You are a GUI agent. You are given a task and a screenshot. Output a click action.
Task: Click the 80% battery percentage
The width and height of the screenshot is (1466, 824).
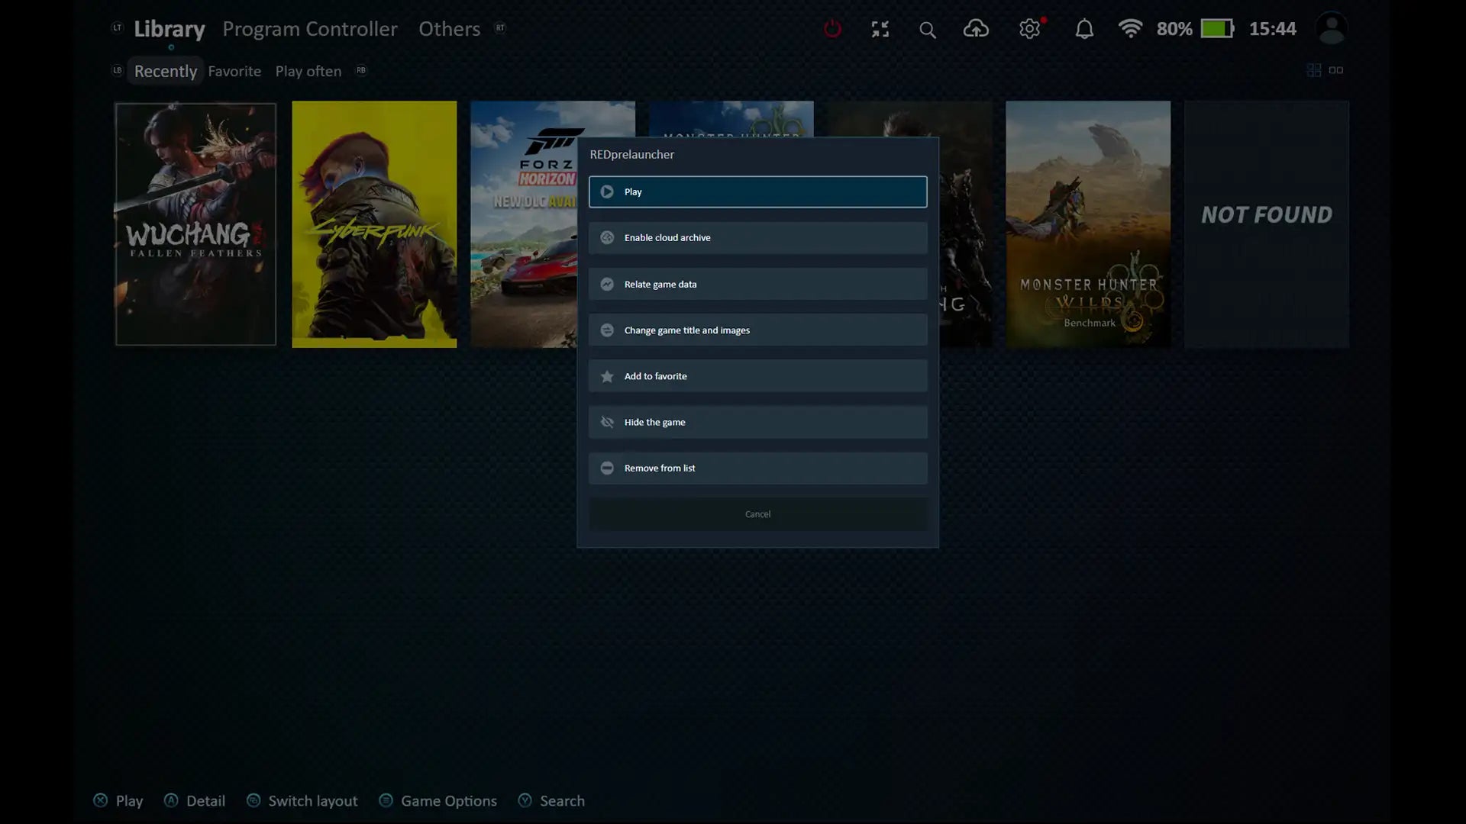click(1174, 29)
